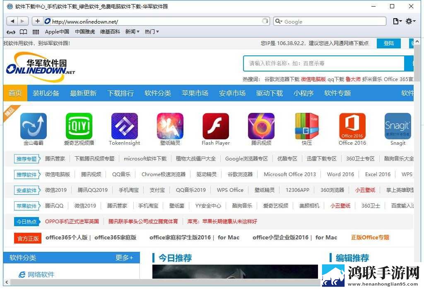Go back with the browser back arrow
Viewport: 424px width, 289px height.
click(x=12, y=21)
